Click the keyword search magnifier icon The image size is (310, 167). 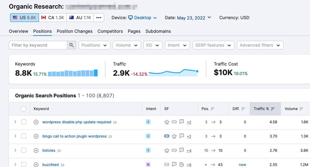tap(71, 45)
